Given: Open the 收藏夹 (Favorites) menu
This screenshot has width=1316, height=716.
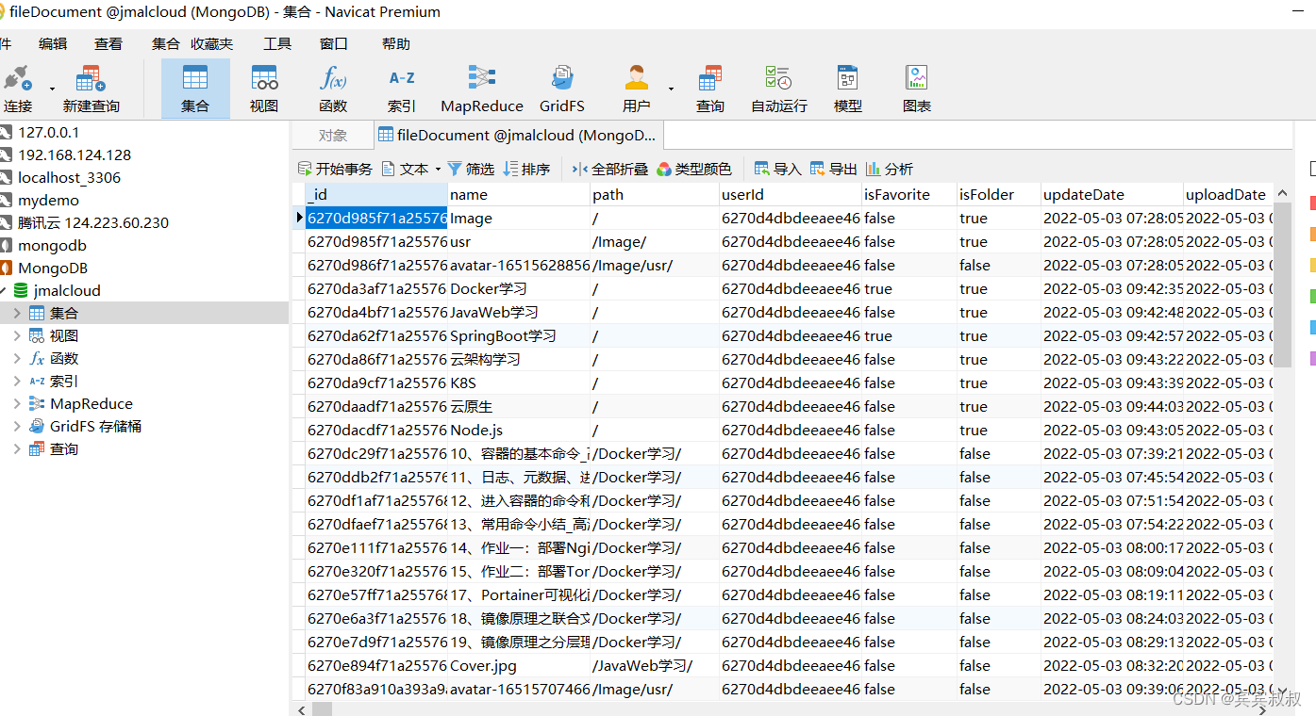Looking at the screenshot, I should click(212, 43).
